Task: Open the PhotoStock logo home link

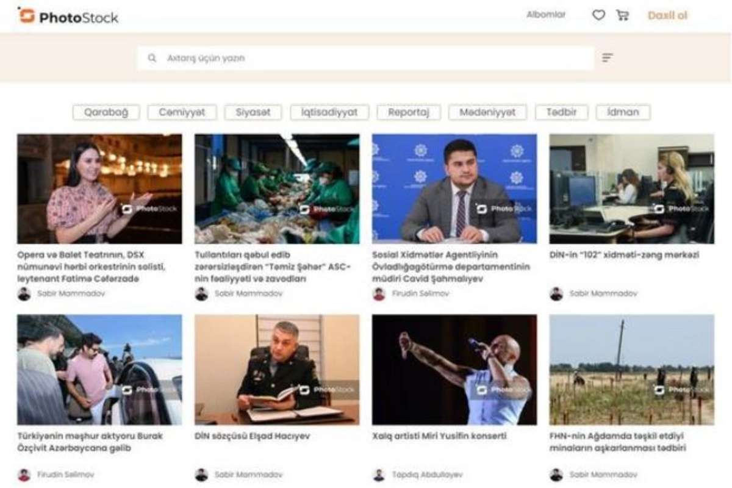Action: pos(68,16)
